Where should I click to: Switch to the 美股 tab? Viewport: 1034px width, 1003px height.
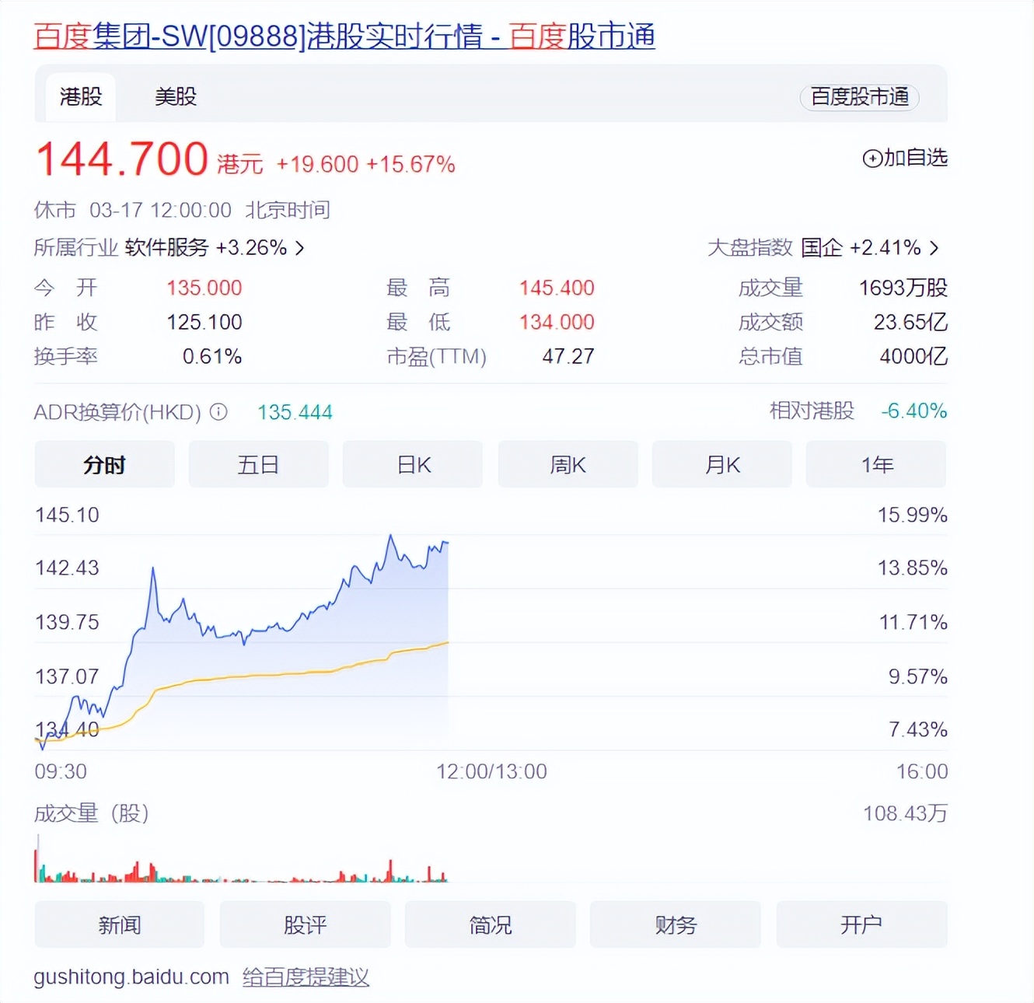coord(174,95)
